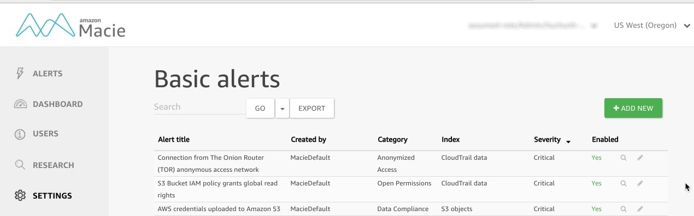Viewport: 694px width, 216px height.
Task: Click 'CloudTrail data' in the TOR alert row
Action: coord(464,158)
